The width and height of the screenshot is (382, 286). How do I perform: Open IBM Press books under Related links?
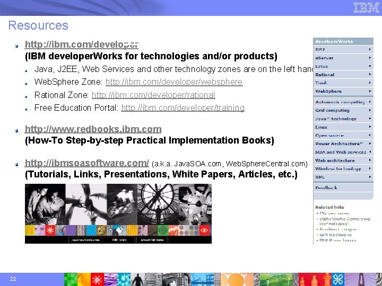pyautogui.click(x=337, y=240)
